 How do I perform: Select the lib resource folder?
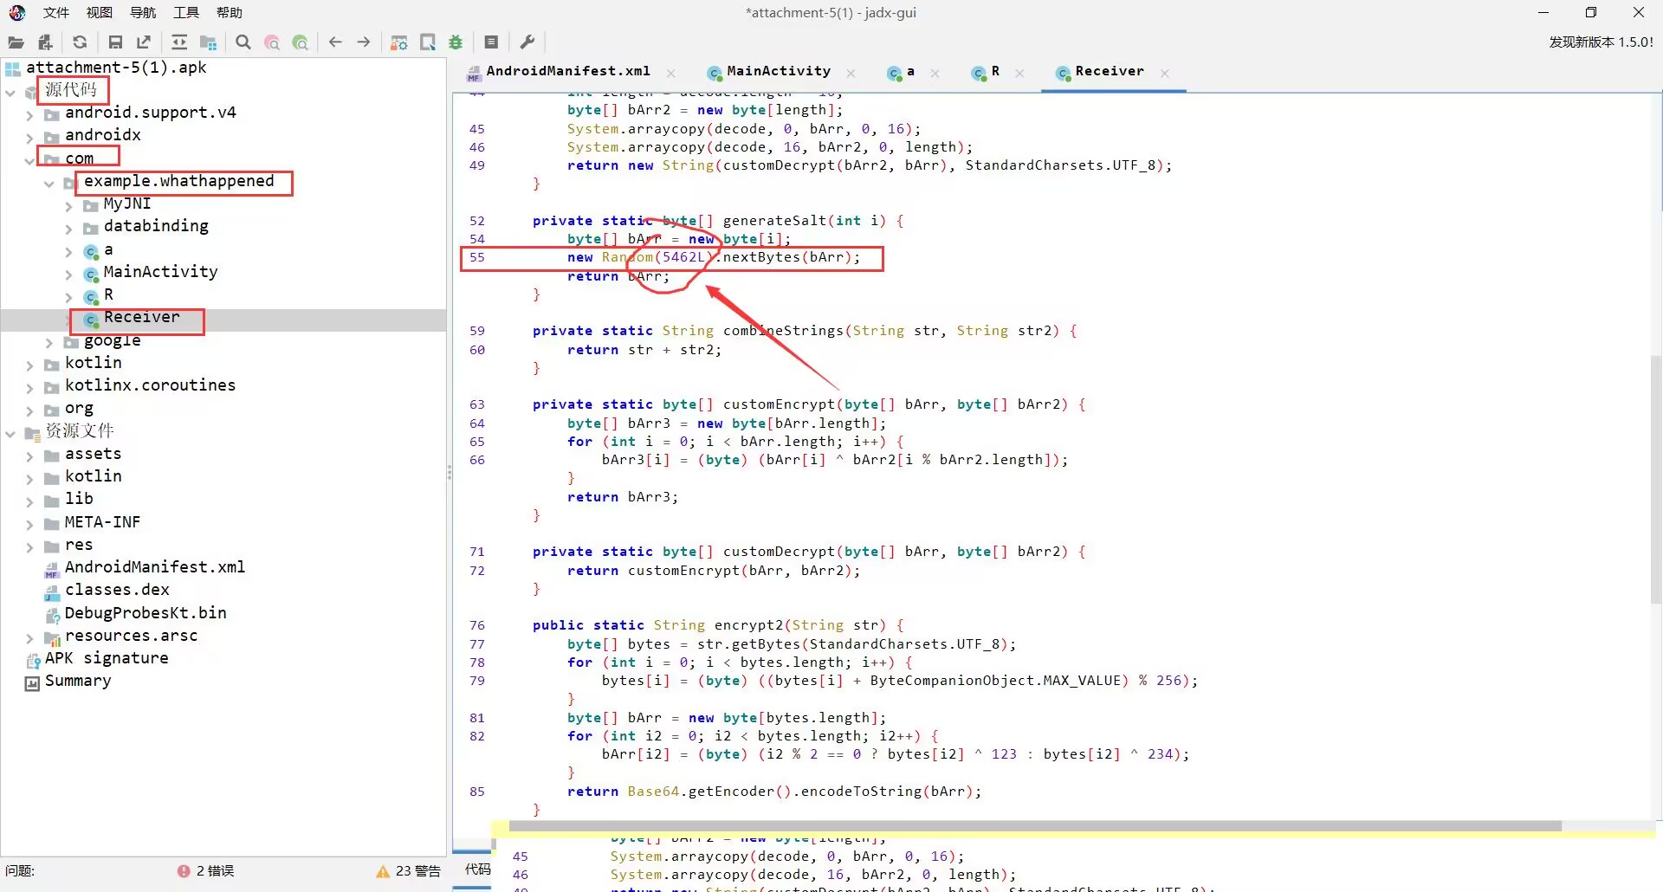pyautogui.click(x=79, y=499)
